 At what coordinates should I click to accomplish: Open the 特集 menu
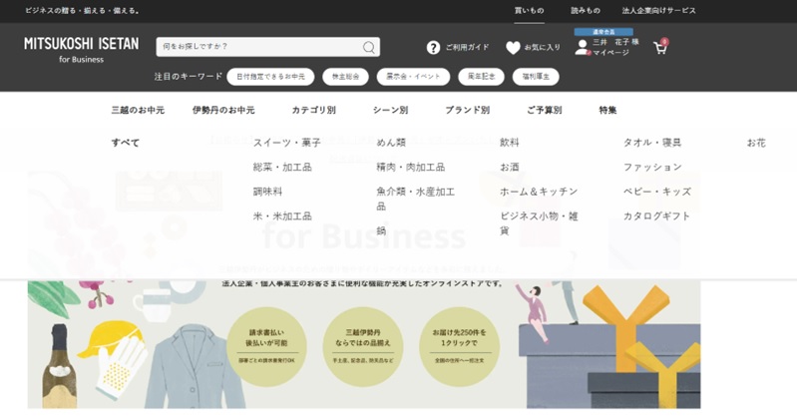tap(607, 110)
